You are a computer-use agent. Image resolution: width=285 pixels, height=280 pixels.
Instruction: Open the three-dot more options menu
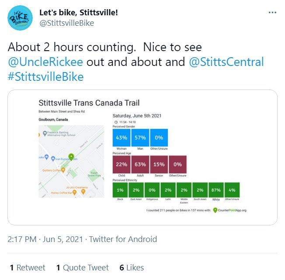point(272,13)
